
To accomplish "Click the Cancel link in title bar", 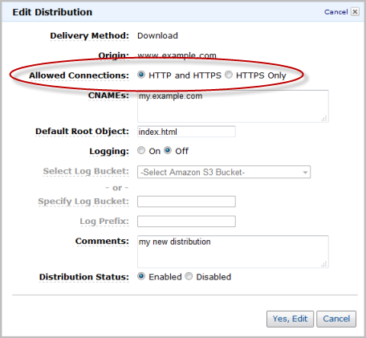I will pyautogui.click(x=335, y=12).
